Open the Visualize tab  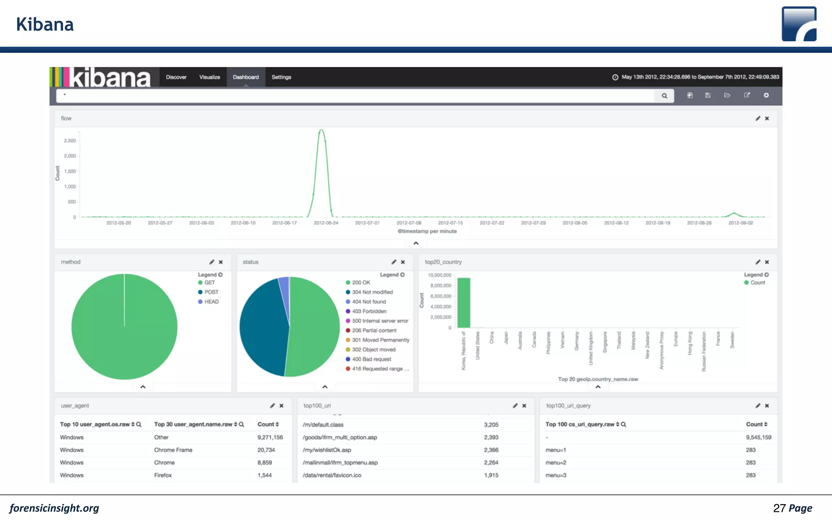pos(210,77)
